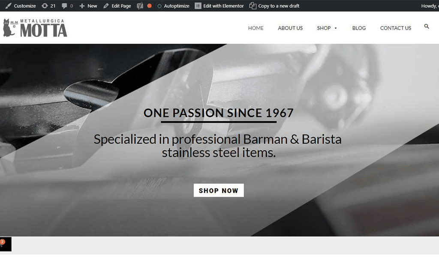Click the Metallurgica Motta logo
Viewport: 439px width, 257px height.
tap(35, 28)
